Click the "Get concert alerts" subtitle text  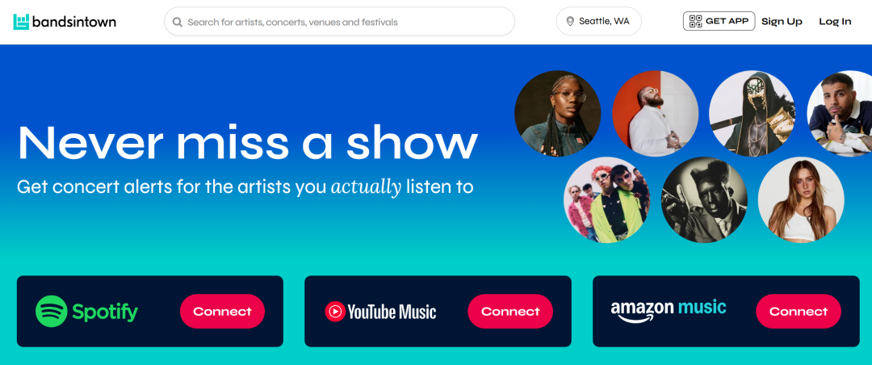(x=245, y=187)
